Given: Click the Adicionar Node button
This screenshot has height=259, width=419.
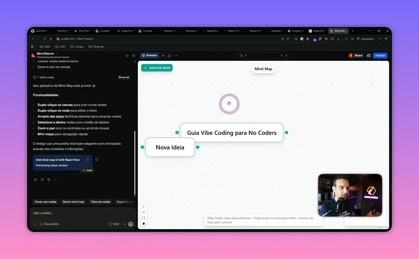Looking at the screenshot, I should tap(156, 67).
